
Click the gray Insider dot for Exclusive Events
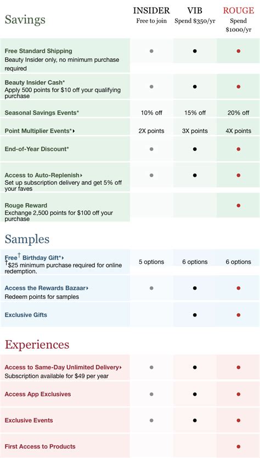point(151,420)
